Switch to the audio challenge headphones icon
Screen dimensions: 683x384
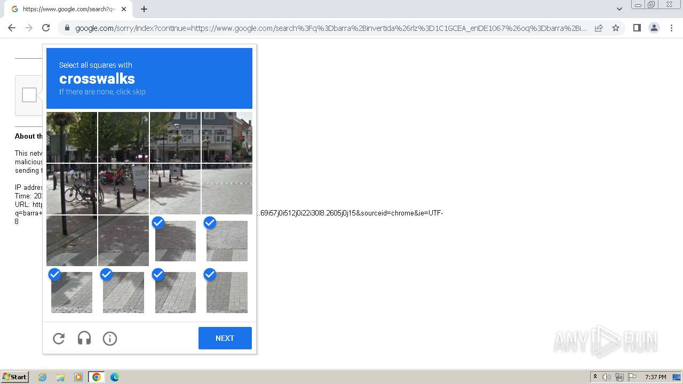84,338
